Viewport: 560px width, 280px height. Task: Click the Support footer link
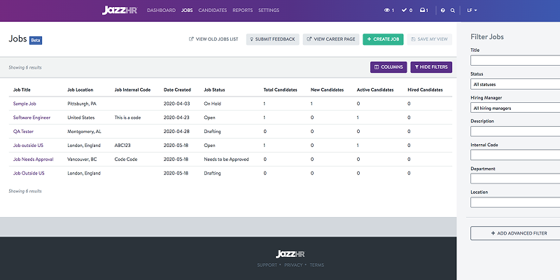pyautogui.click(x=267, y=265)
